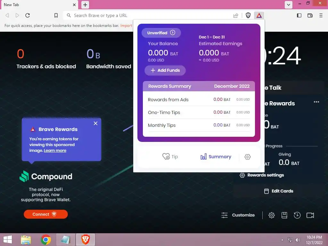
Task: Open the Brave taskbar icon
Action: click(x=85, y=240)
